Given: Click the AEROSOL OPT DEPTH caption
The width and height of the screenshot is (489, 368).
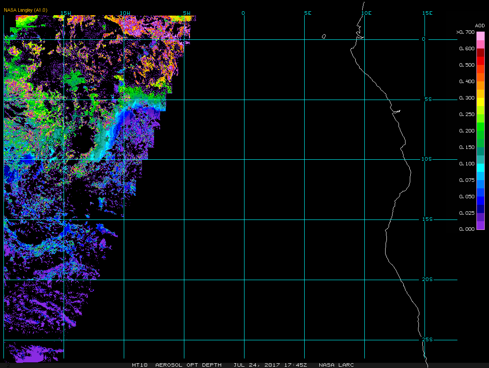Looking at the screenshot, I should (188, 365).
